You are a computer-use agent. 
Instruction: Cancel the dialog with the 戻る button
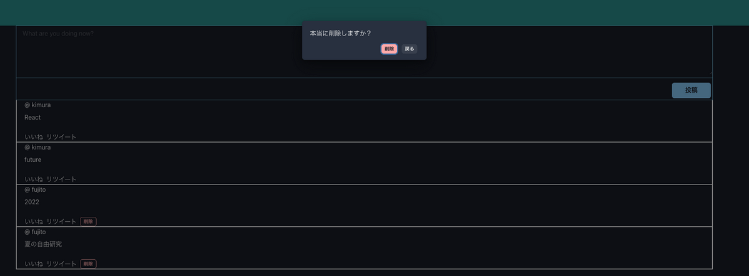[409, 49]
